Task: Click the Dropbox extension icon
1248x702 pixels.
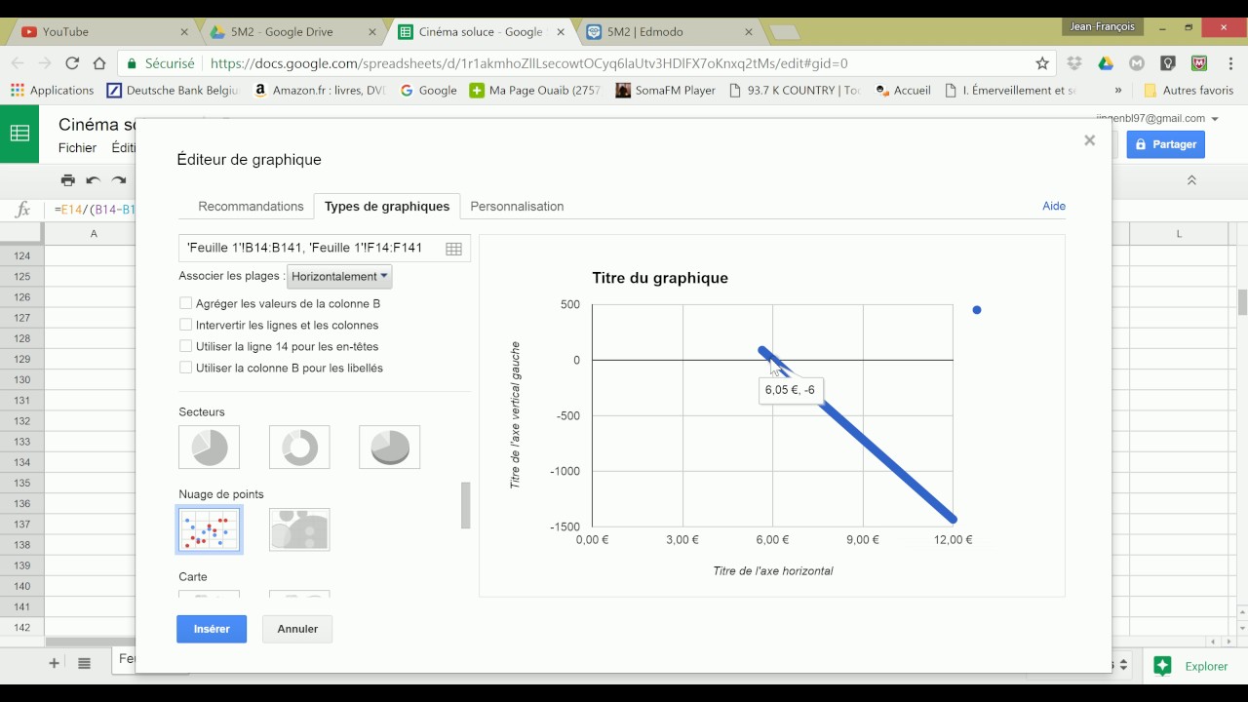Action: (x=1074, y=63)
